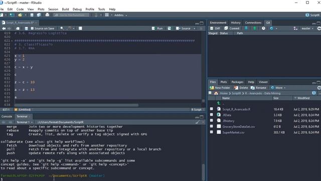321x181 pixels.
Task: Click the Open File folder icon
Action: [x=20, y=15]
